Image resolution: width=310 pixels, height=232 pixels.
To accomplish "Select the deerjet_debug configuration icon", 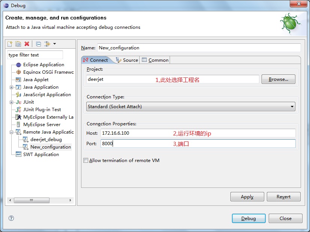I will point(26,140).
